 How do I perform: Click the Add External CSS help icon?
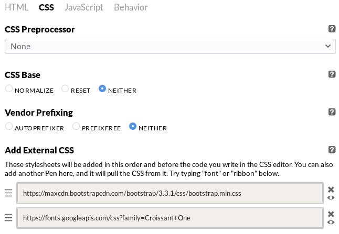332,150
